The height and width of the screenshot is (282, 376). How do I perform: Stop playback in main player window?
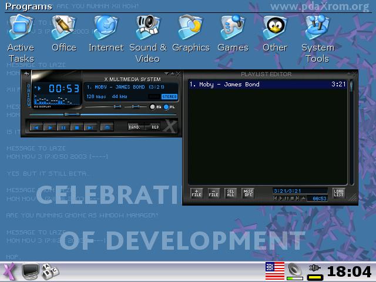click(x=77, y=127)
